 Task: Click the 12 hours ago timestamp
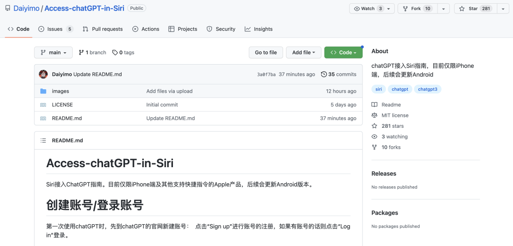pos(341,91)
